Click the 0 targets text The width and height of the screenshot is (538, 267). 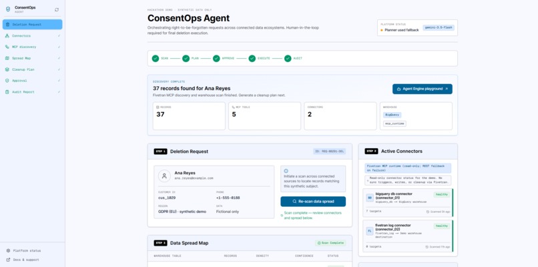point(373,246)
